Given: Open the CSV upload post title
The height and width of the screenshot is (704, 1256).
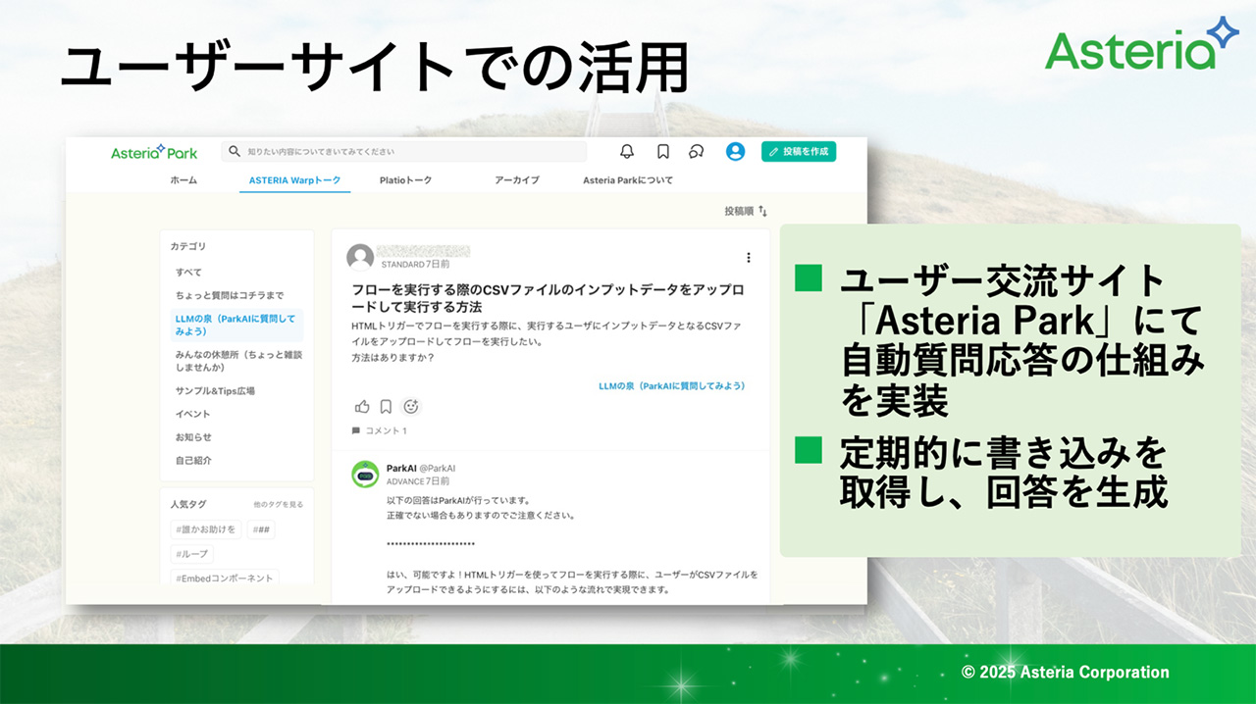Looking at the screenshot, I should pyautogui.click(x=549, y=299).
